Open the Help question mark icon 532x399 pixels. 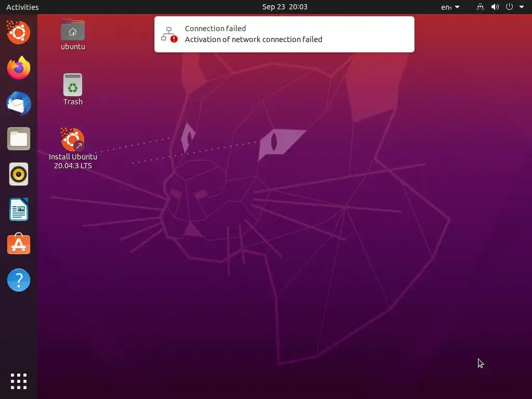click(19, 280)
